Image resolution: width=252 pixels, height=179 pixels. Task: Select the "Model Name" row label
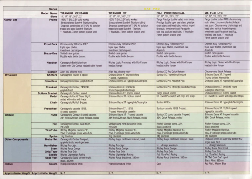click(49, 13)
